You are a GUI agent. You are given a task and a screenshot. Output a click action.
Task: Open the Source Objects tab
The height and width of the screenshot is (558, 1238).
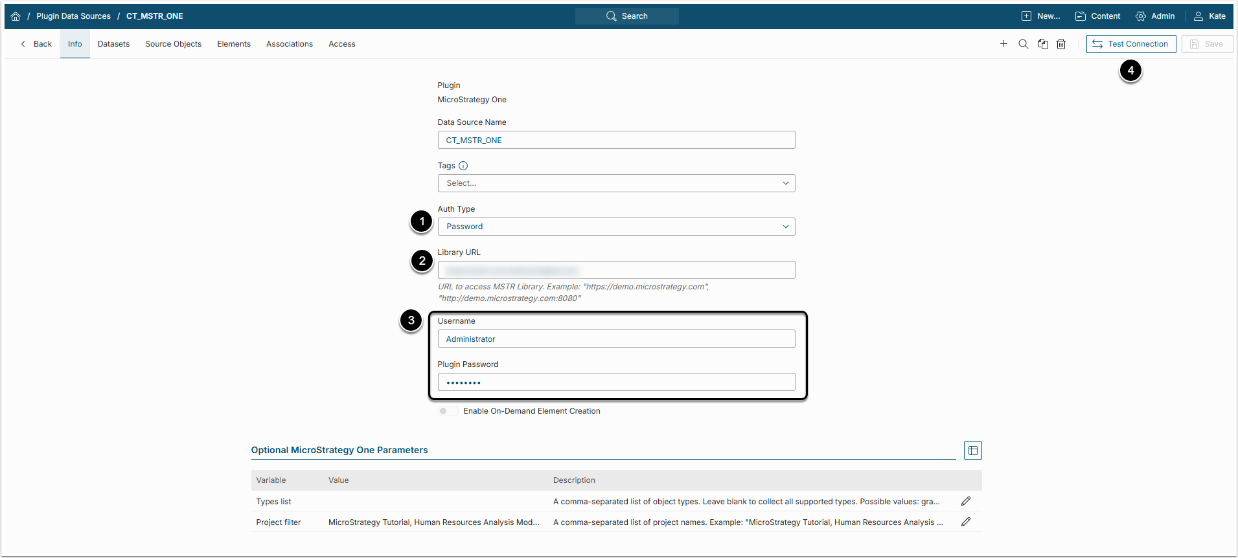tap(173, 44)
